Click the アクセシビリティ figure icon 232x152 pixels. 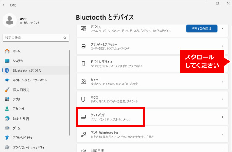pos(7,138)
